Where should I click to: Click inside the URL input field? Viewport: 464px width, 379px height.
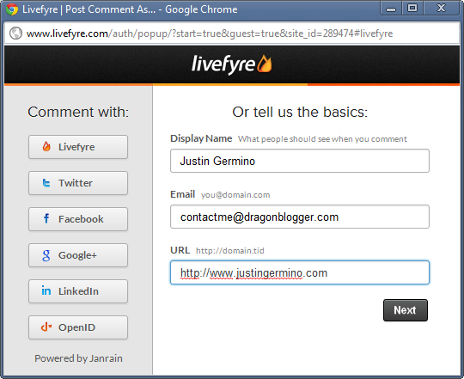(300, 272)
